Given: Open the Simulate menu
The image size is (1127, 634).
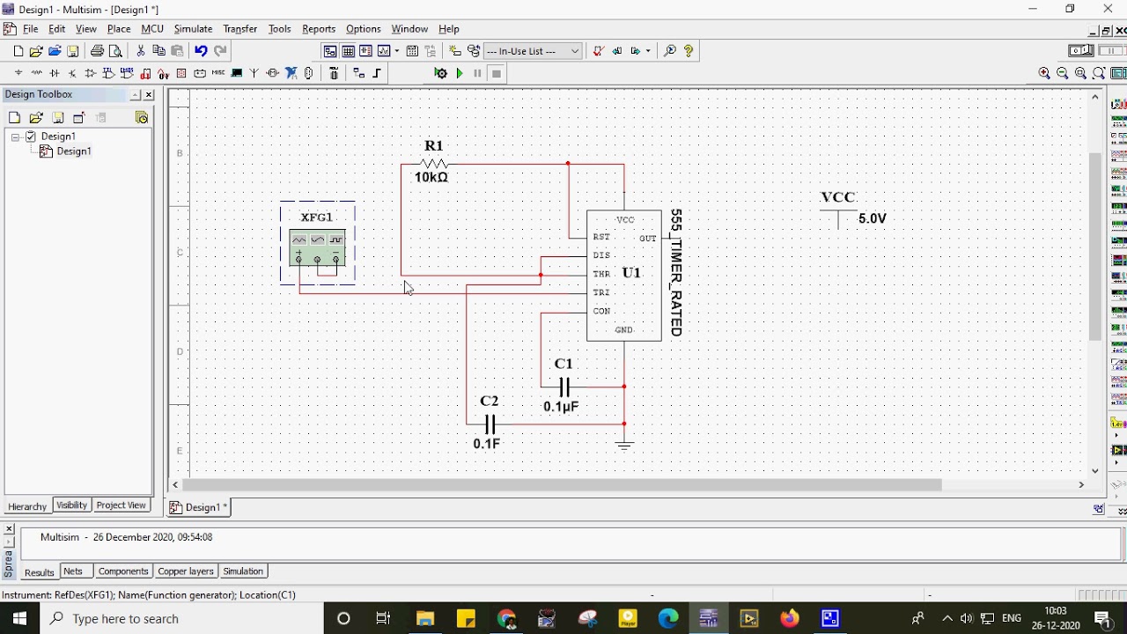Looking at the screenshot, I should click(x=193, y=29).
